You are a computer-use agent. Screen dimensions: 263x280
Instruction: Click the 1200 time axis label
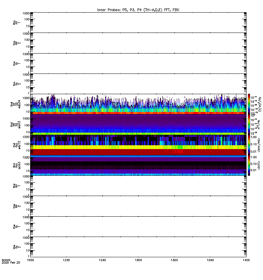[30, 260]
